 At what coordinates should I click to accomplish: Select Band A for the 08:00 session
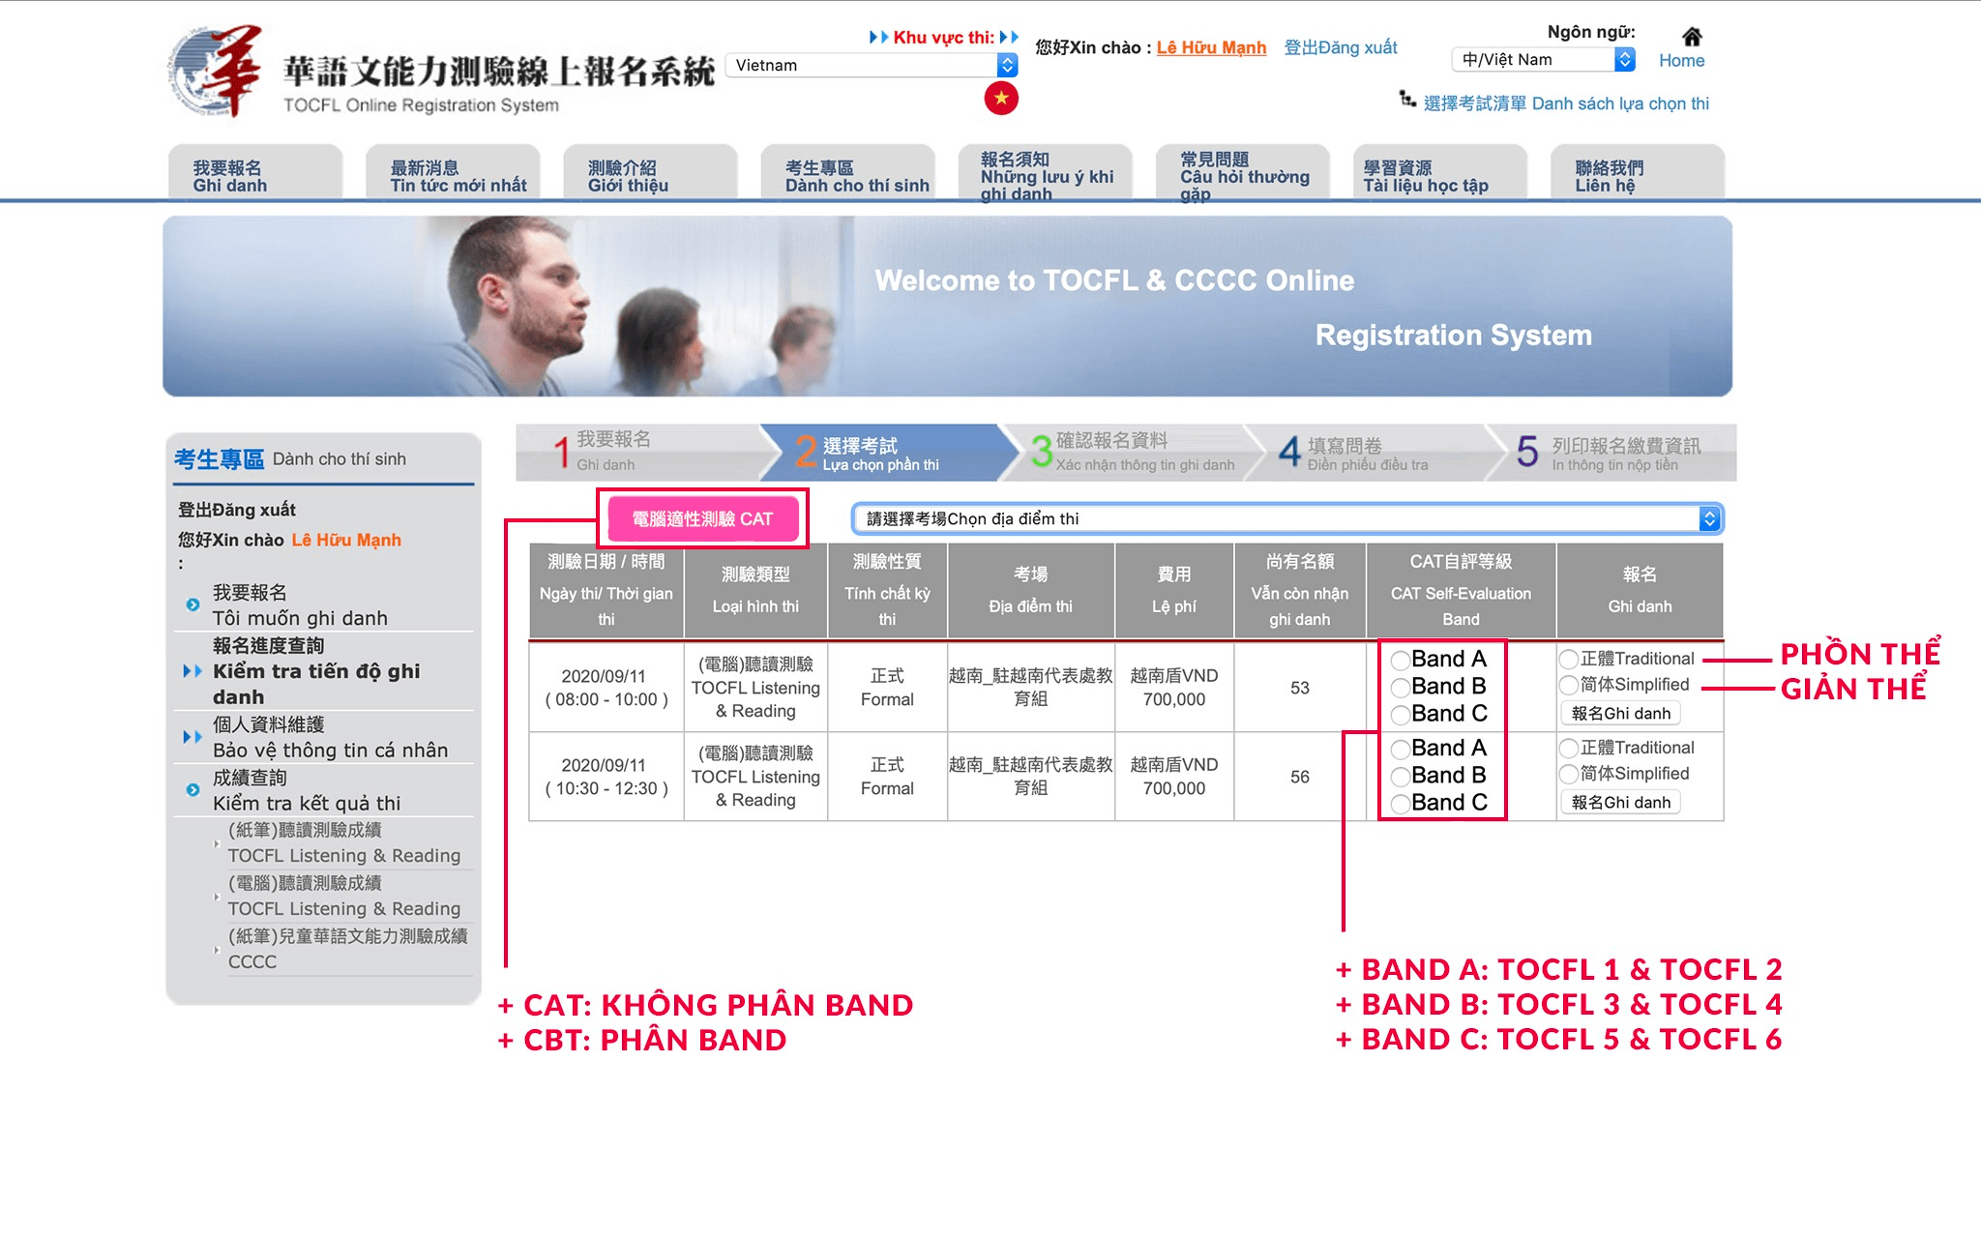1400,661
